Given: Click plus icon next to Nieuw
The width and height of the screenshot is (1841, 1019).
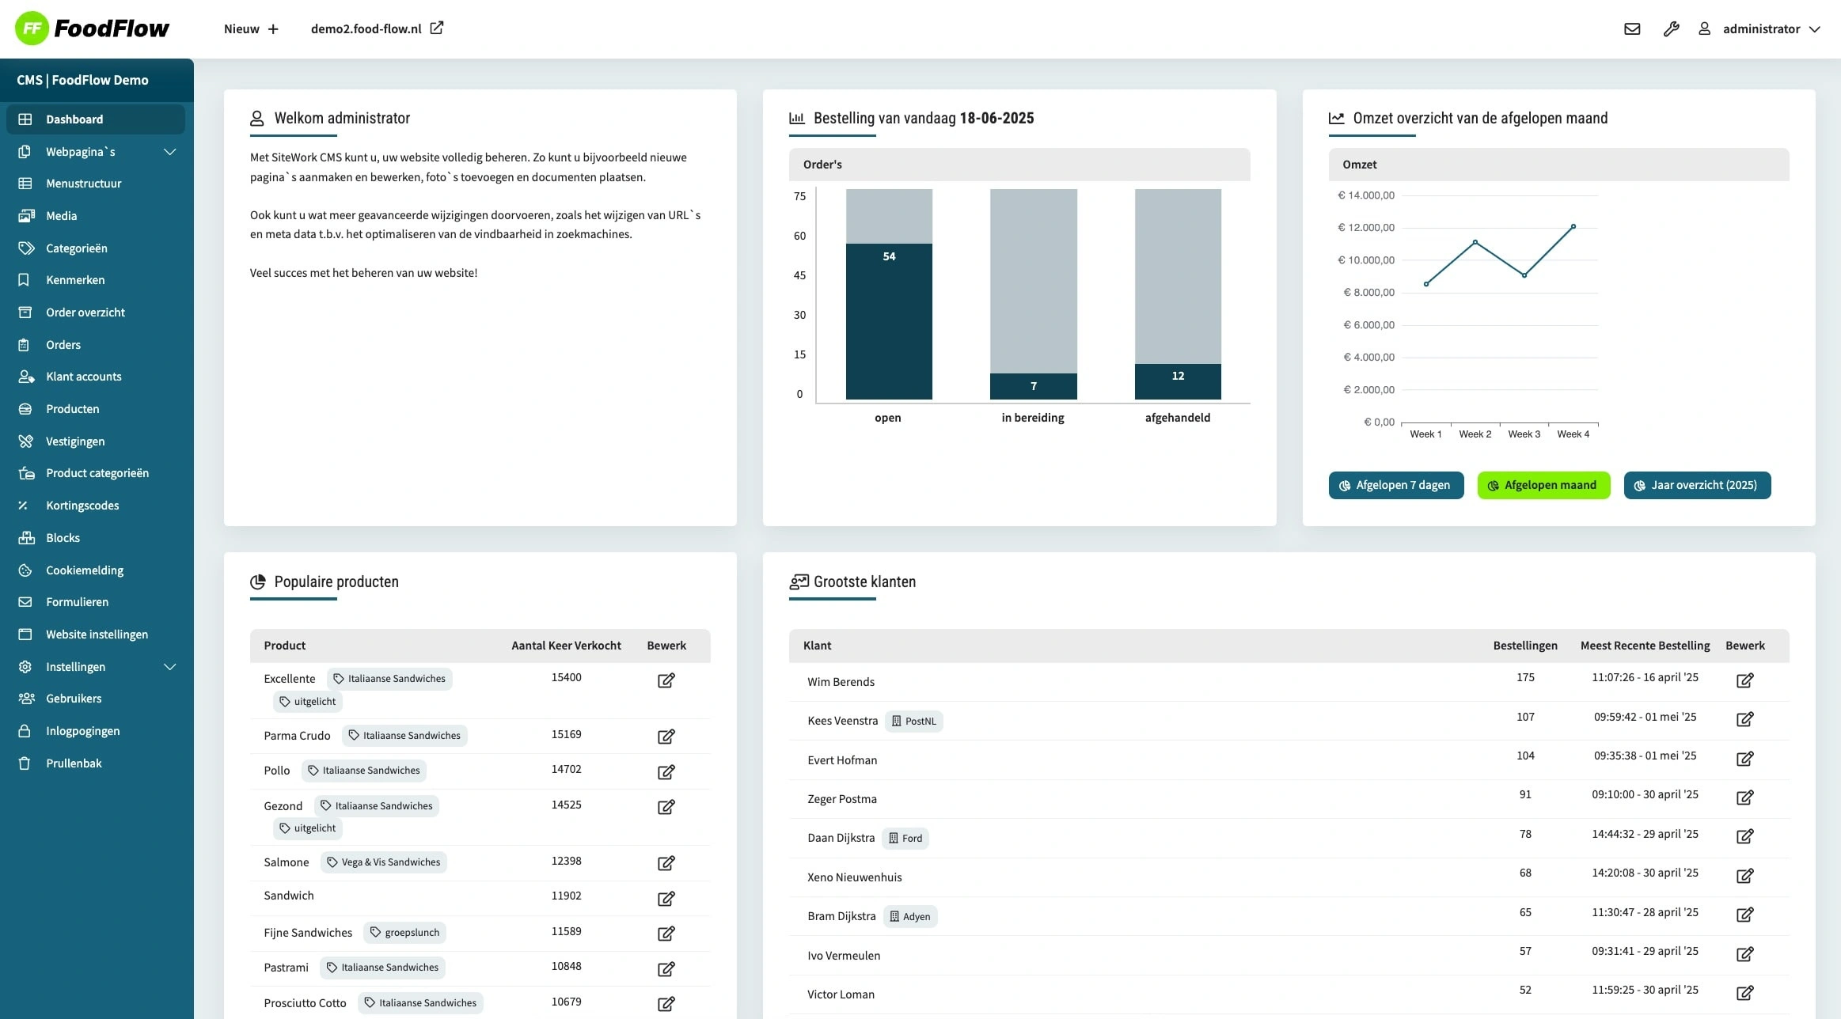Looking at the screenshot, I should tap(274, 29).
